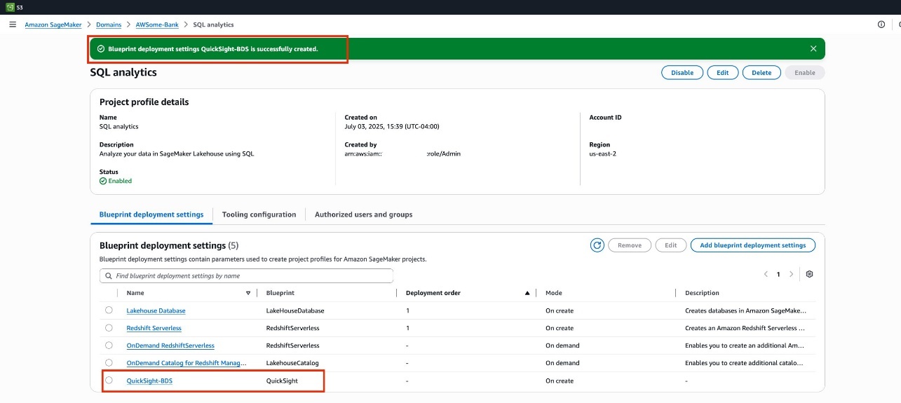The width and height of the screenshot is (901, 403).
Task: Open Lakehouse Database link
Action: coord(156,310)
